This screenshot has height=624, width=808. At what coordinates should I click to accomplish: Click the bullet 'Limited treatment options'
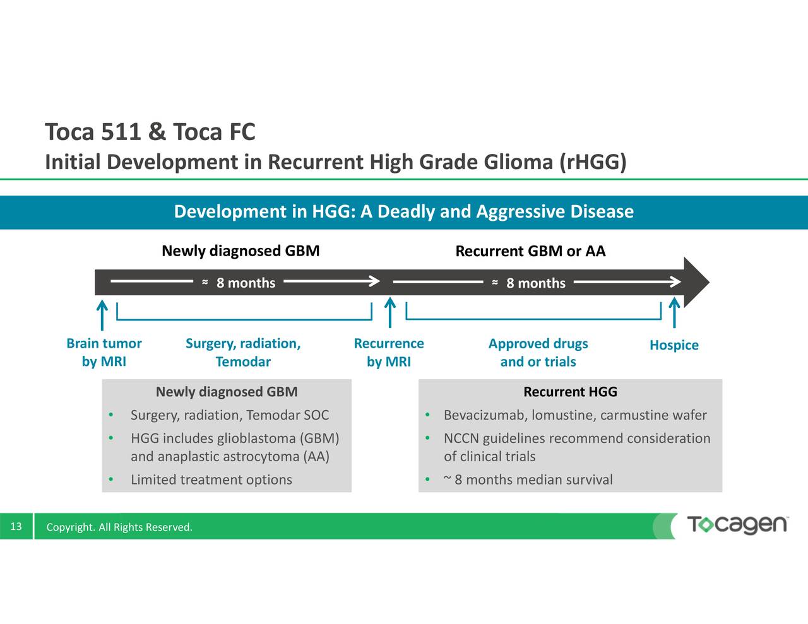pos(211,480)
